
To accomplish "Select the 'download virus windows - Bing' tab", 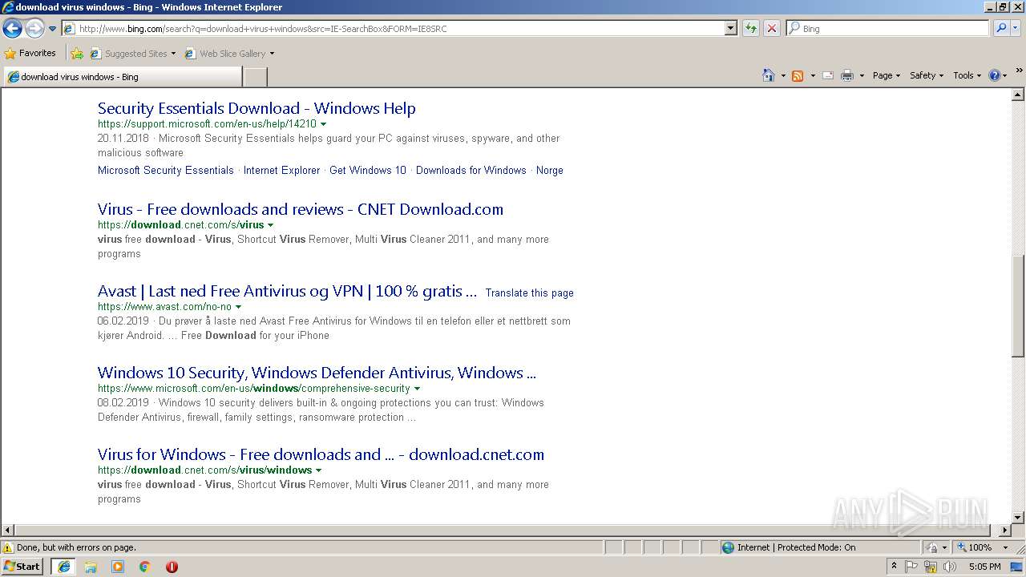I will [122, 77].
